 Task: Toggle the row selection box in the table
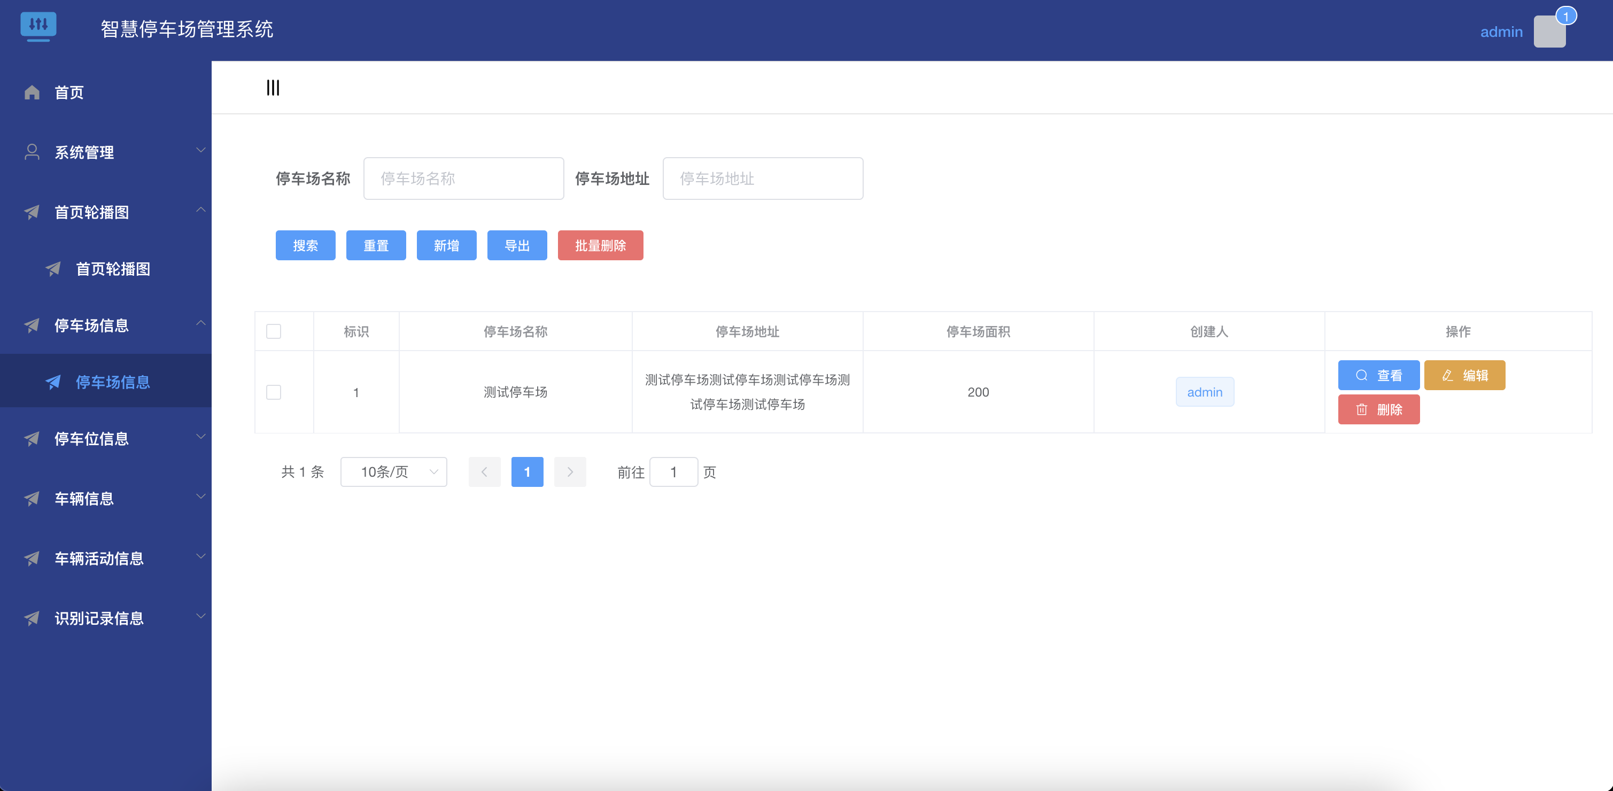pos(273,392)
